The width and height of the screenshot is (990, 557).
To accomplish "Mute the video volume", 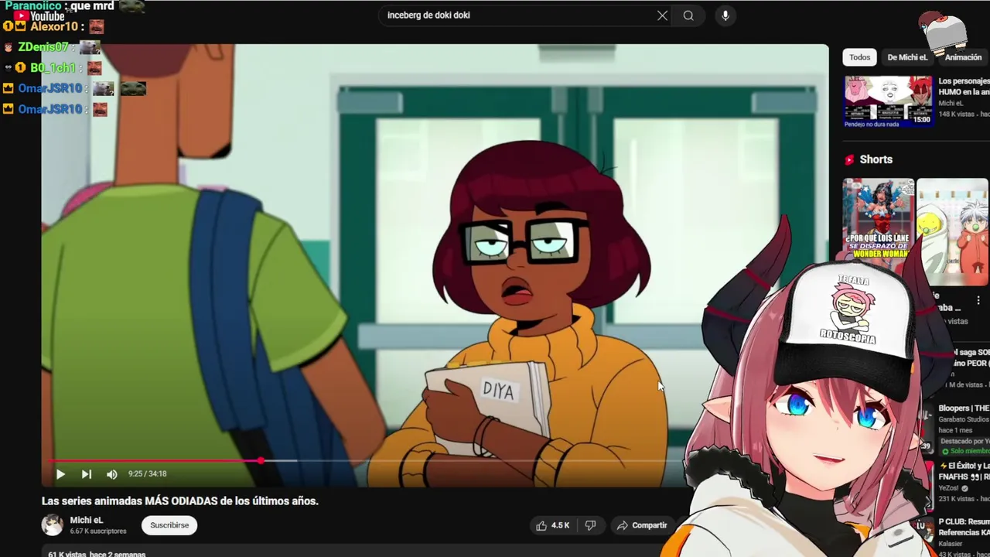I will (112, 474).
